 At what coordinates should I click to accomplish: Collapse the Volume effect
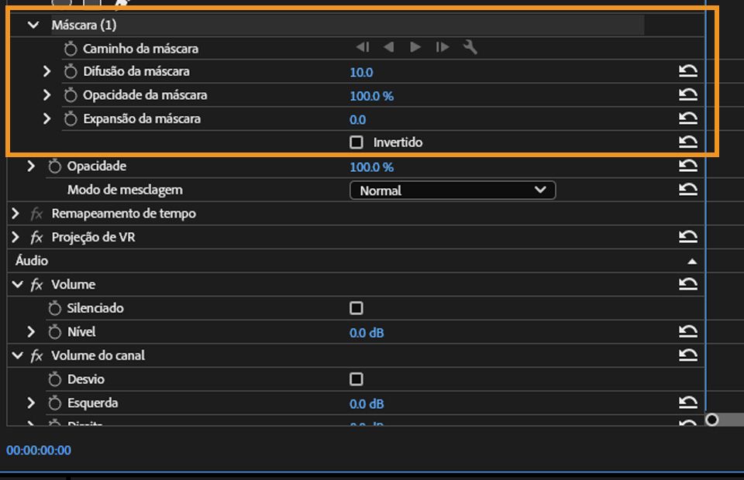pos(18,285)
